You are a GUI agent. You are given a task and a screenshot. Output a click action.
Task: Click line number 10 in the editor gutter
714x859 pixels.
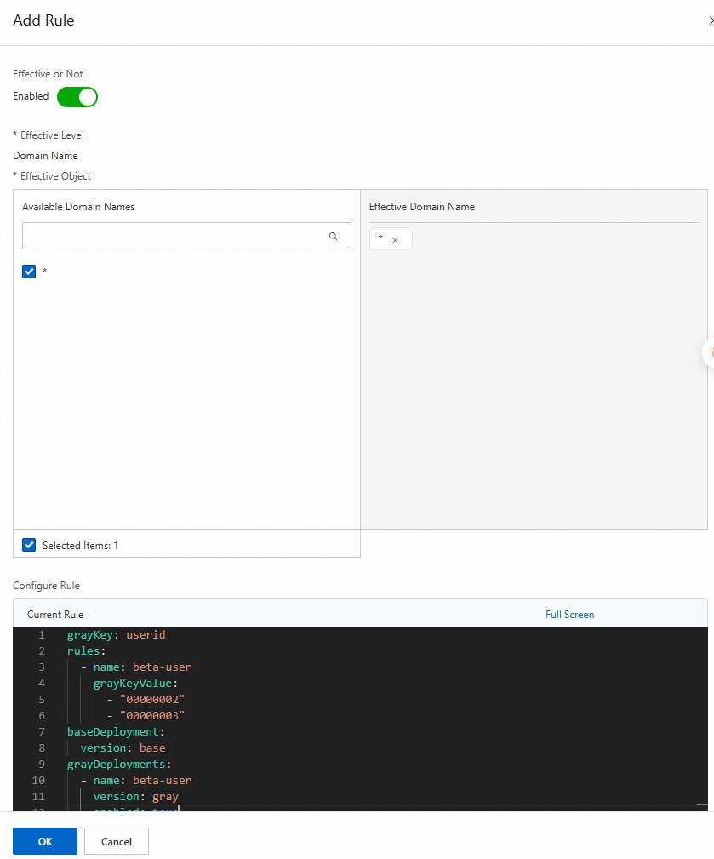(38, 780)
